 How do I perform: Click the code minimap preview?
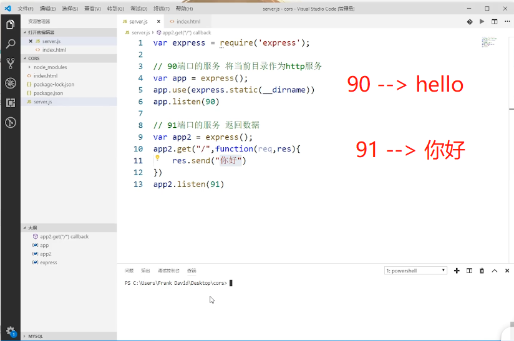tap(489, 42)
